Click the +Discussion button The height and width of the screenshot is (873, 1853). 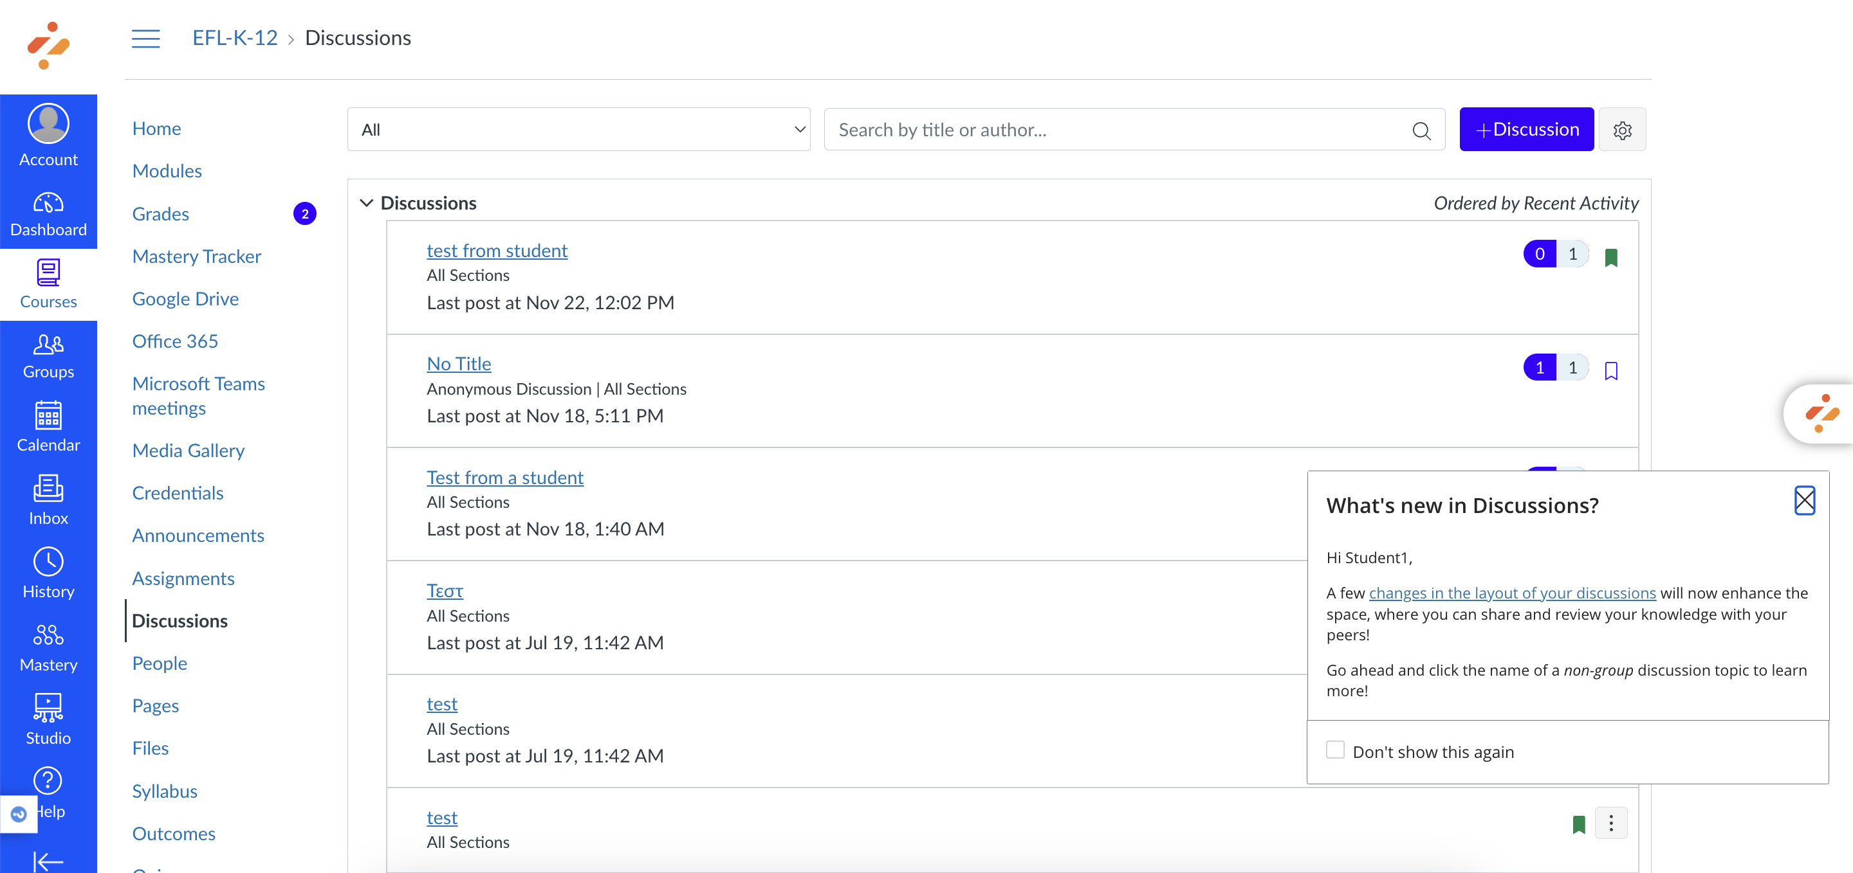coord(1526,129)
